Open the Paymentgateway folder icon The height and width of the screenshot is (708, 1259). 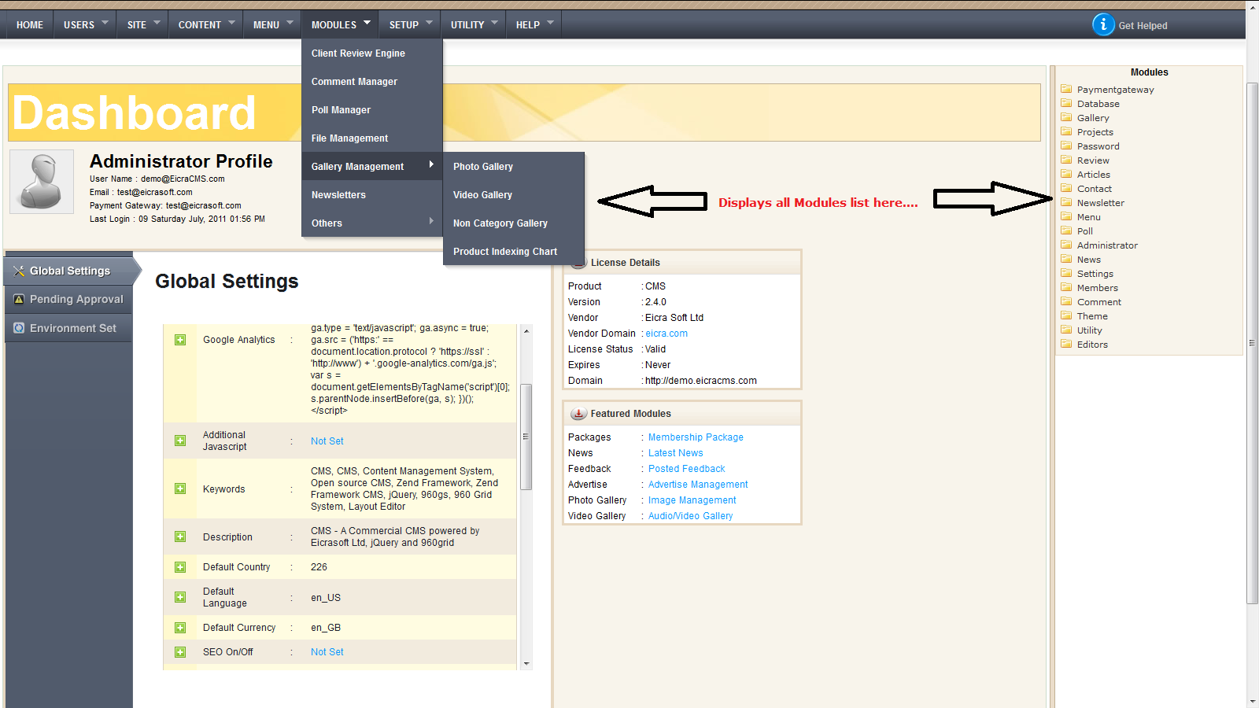(x=1066, y=89)
